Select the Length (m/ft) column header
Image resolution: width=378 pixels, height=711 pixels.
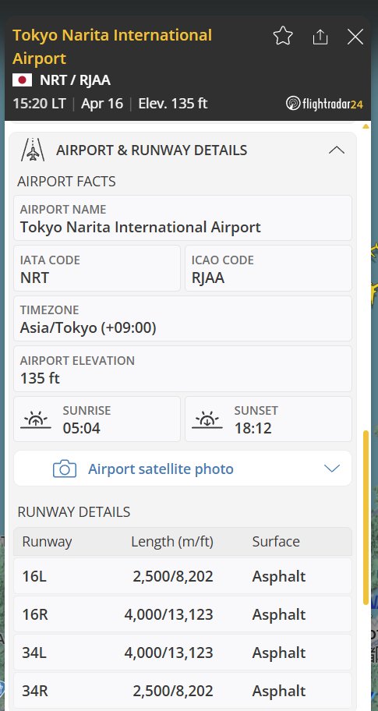point(172,541)
